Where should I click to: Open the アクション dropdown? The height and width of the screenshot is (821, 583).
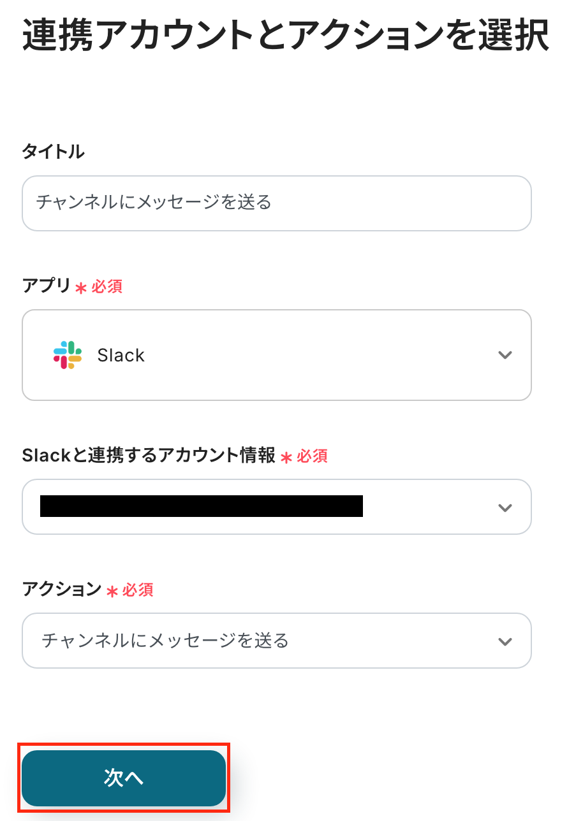click(277, 641)
